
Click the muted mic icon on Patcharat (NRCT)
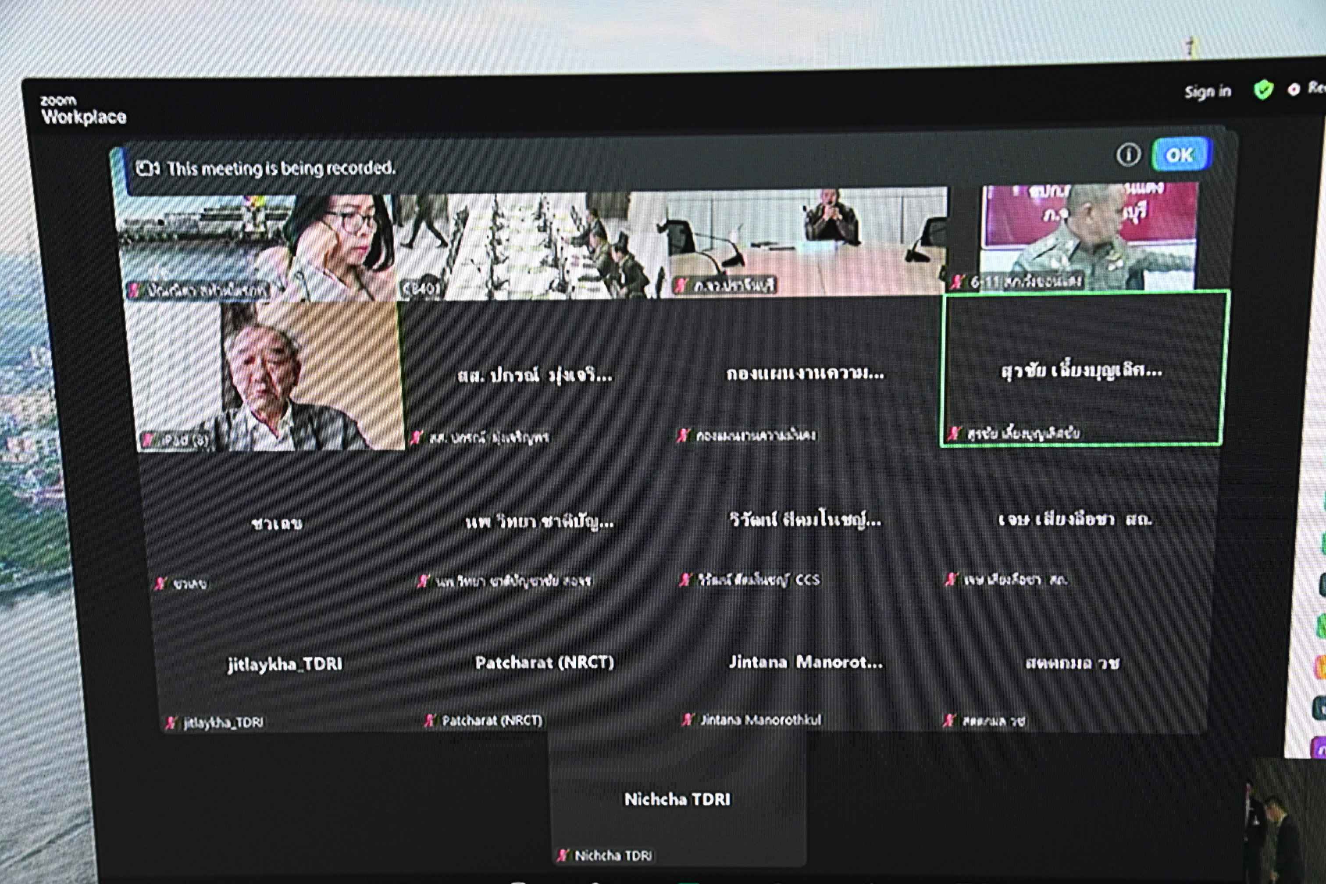click(430, 720)
